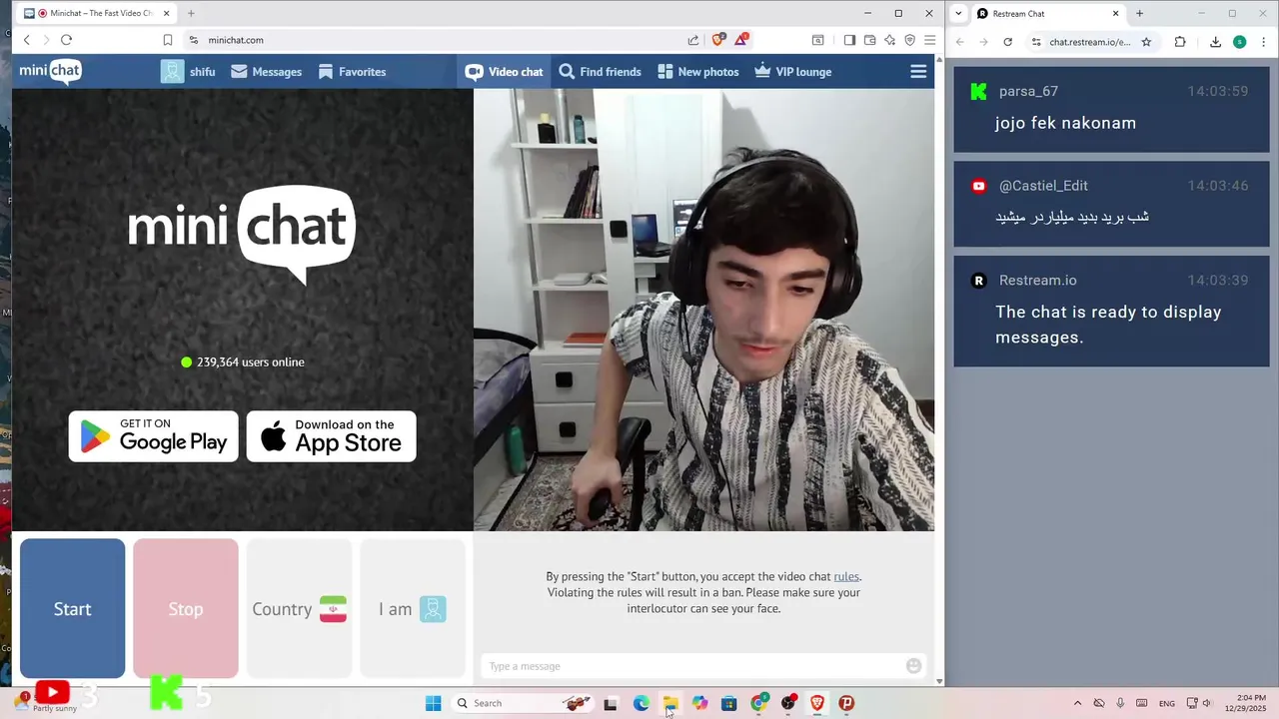The image size is (1279, 719).
Task: Open Chrome three-dot menu
Action: 1263,42
